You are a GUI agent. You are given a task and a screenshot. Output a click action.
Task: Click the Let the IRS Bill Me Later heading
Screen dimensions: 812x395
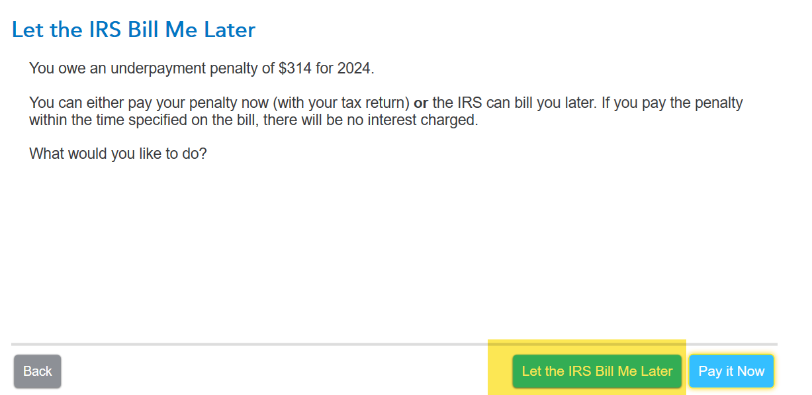[134, 30]
